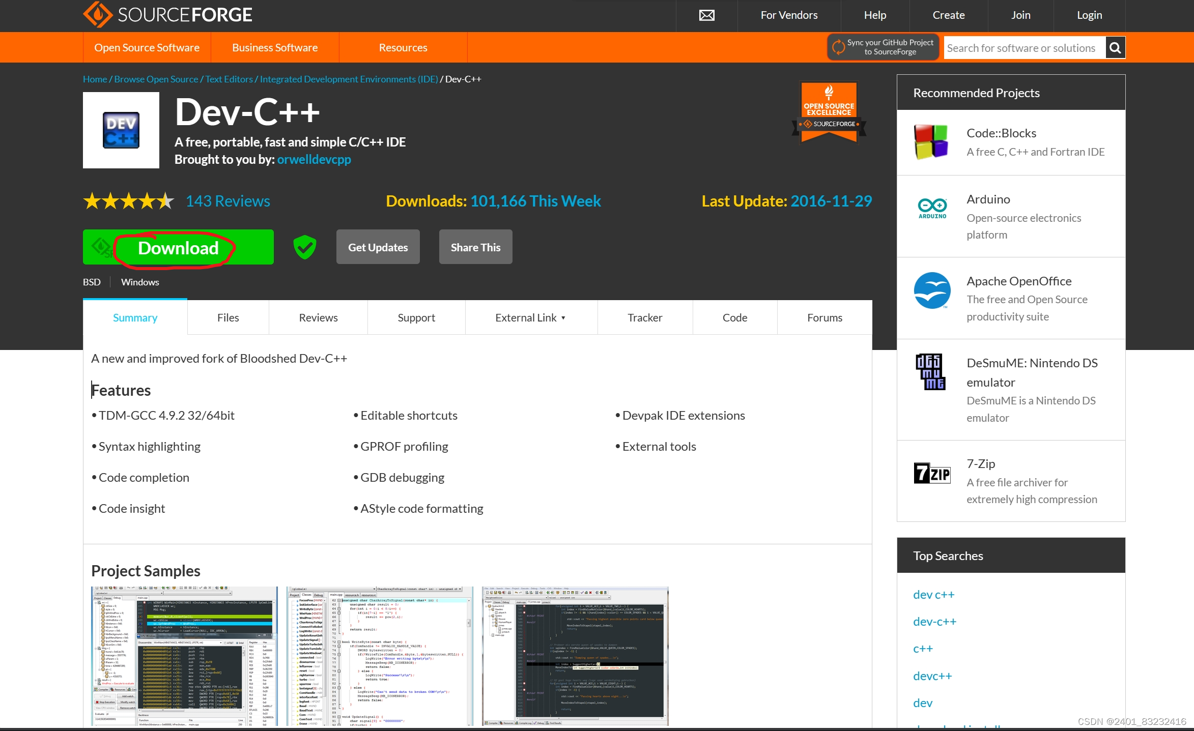The height and width of the screenshot is (731, 1194).
Task: Click the Get Updates button
Action: tap(378, 247)
